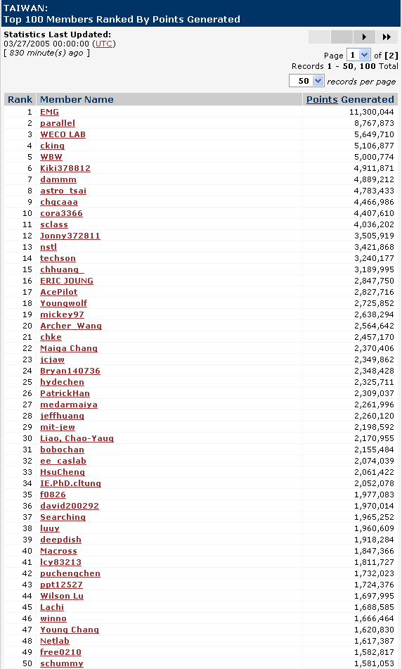This screenshot has height=669, width=402.
Task: Open ERIC JOUNG member link
Action: coord(67,281)
